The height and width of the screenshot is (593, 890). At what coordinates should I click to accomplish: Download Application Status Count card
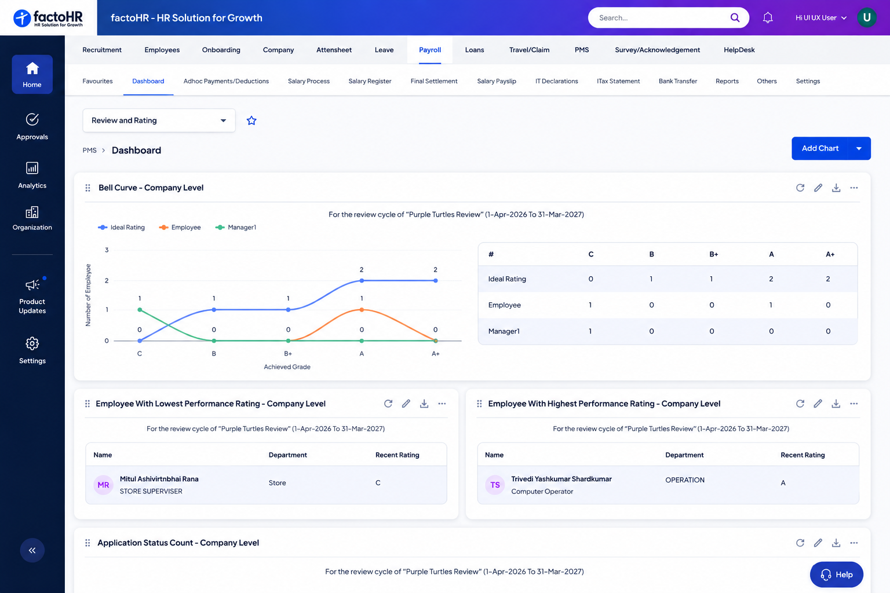click(x=836, y=543)
